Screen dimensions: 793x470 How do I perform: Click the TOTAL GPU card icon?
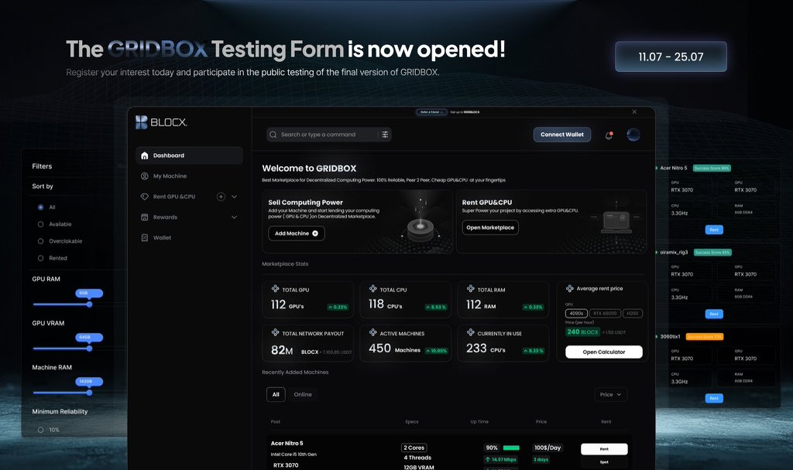(x=275, y=289)
